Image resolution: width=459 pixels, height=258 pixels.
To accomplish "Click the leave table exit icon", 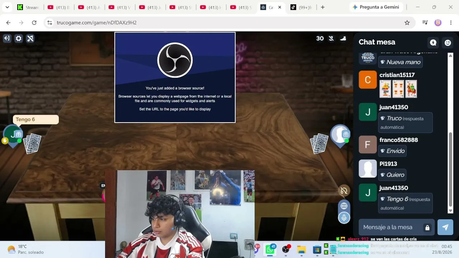I will point(7,38).
